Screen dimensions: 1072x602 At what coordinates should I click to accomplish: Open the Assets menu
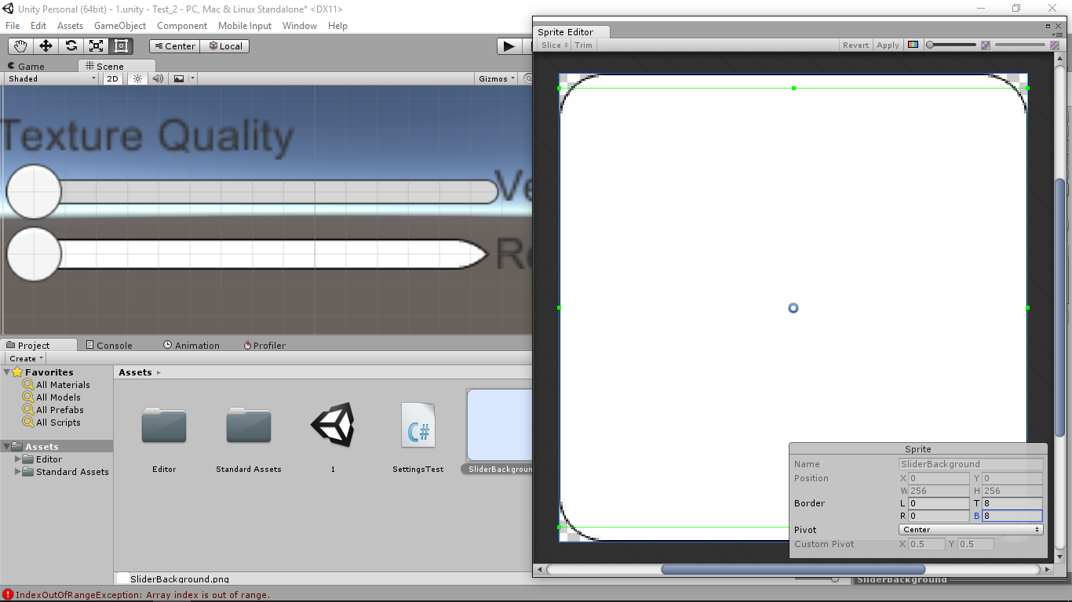pyautogui.click(x=70, y=26)
